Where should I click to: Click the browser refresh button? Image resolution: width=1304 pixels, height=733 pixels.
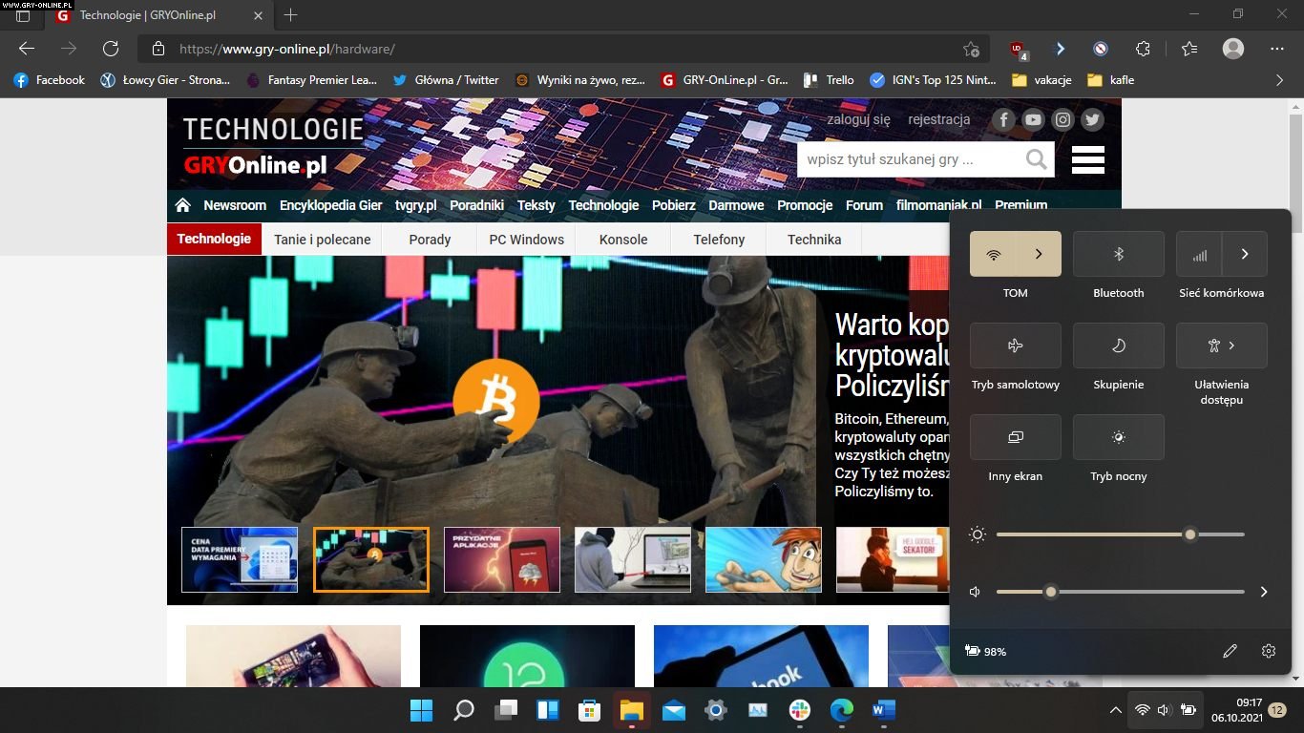pos(111,49)
